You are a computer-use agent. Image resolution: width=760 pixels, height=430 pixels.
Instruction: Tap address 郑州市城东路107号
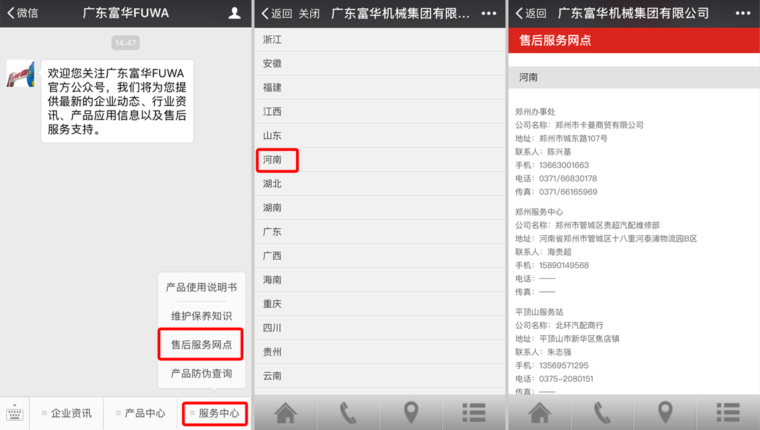pyautogui.click(x=573, y=138)
